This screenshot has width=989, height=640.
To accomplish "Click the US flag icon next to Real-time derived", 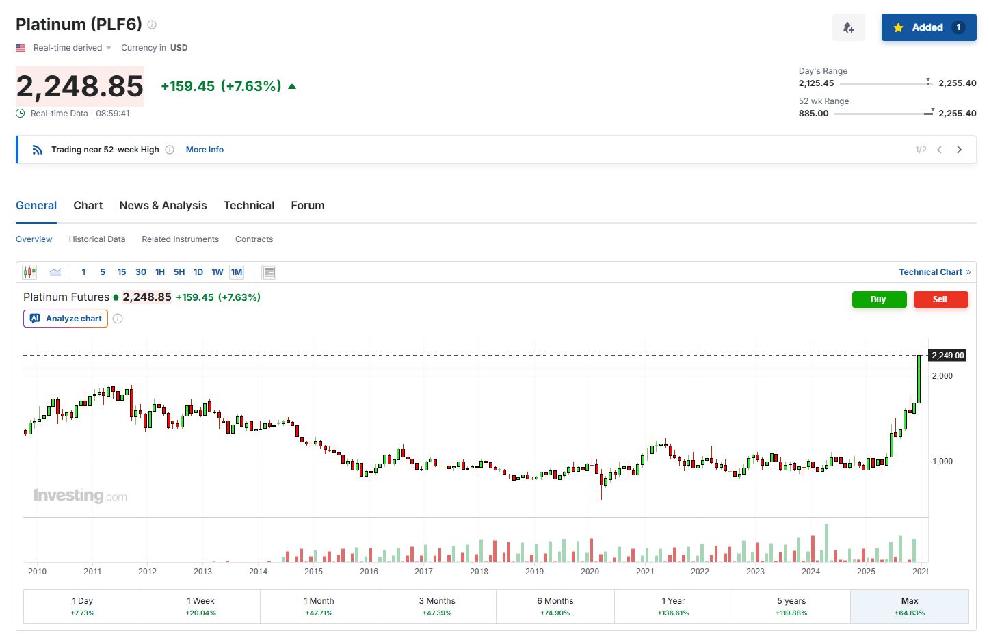I will pyautogui.click(x=21, y=48).
